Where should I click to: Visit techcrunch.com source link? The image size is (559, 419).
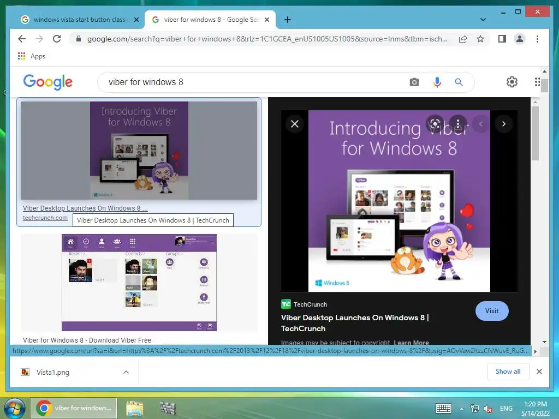(45, 218)
